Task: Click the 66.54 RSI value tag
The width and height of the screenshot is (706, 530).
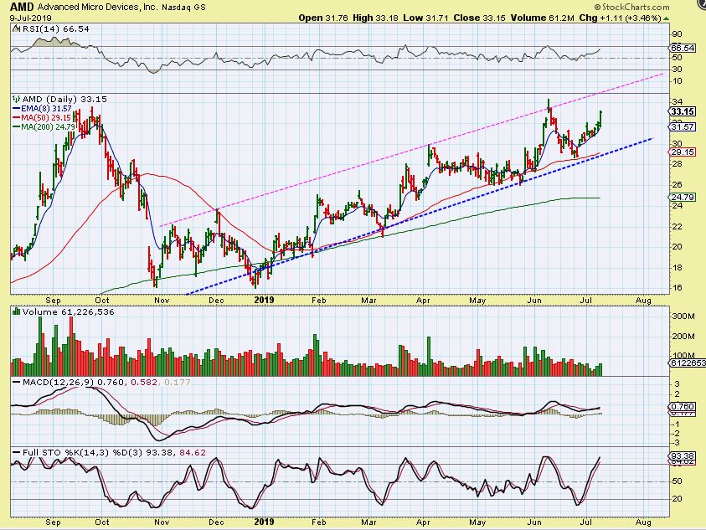Action: click(x=683, y=48)
